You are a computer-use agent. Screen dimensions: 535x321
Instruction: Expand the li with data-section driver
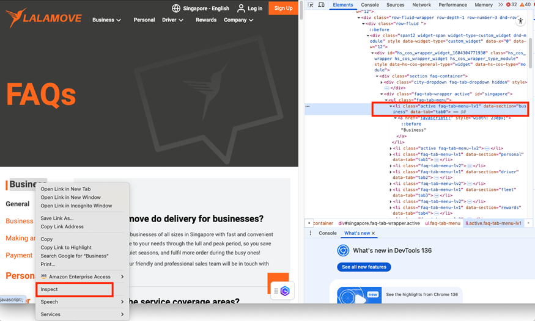point(391,172)
